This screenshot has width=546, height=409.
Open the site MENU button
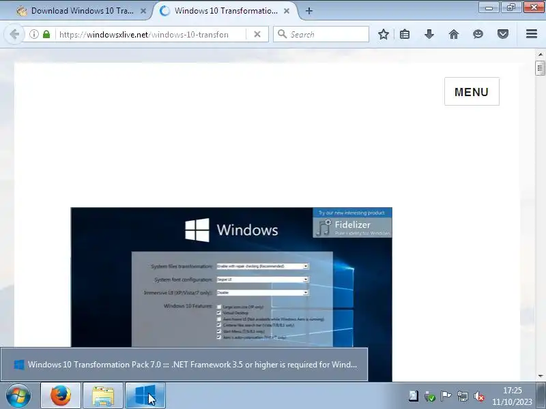pos(472,91)
